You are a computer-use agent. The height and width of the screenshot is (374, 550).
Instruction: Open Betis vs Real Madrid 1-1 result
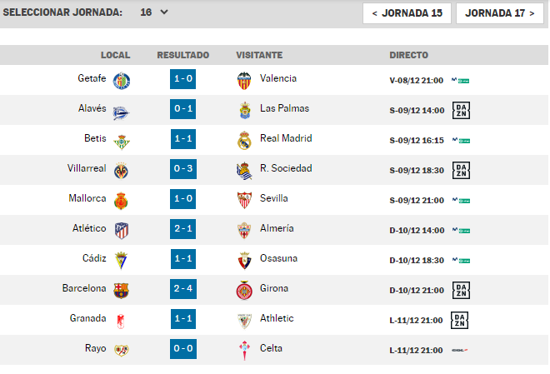[x=183, y=139]
